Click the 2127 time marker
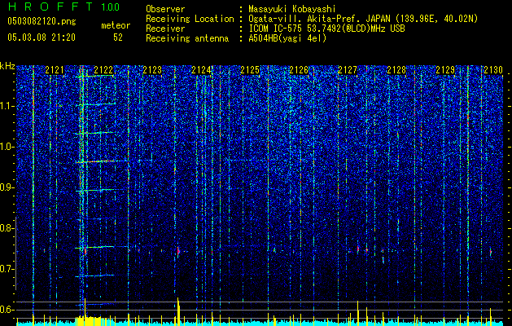The height and width of the screenshot is (326, 512). pyautogui.click(x=348, y=70)
